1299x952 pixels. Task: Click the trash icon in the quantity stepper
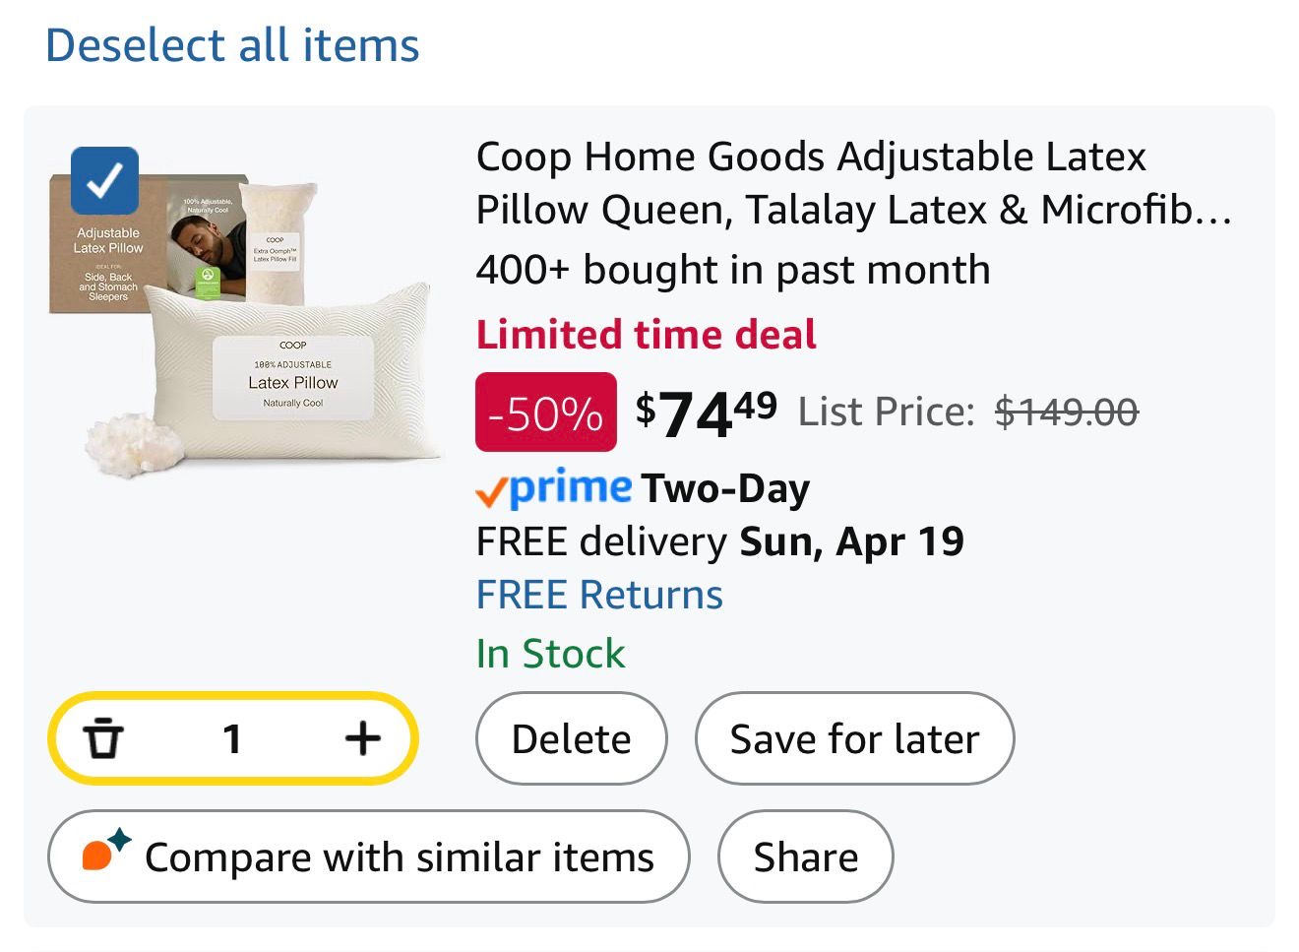(103, 738)
